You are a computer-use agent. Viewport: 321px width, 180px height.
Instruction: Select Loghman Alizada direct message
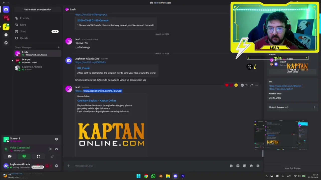37,68
